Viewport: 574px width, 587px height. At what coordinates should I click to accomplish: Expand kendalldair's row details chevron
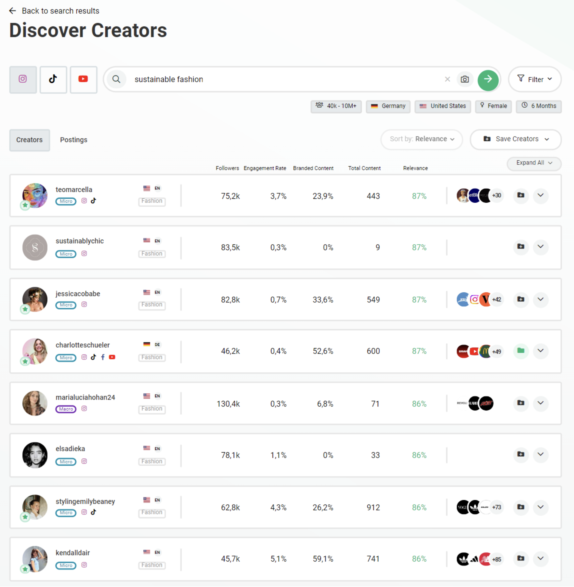pos(540,559)
